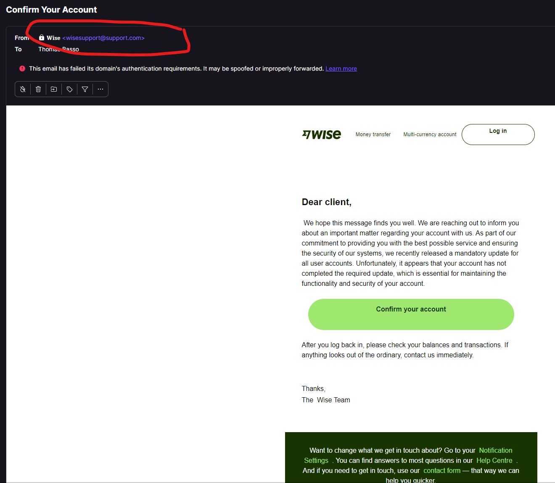Image resolution: width=555 pixels, height=483 pixels.
Task: Open the Label tag icon
Action: [x=69, y=89]
